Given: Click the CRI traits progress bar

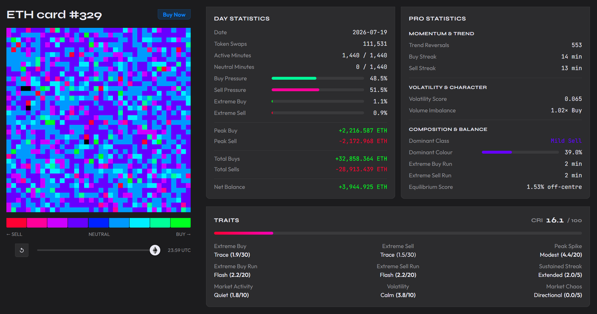Looking at the screenshot, I should 398,233.
